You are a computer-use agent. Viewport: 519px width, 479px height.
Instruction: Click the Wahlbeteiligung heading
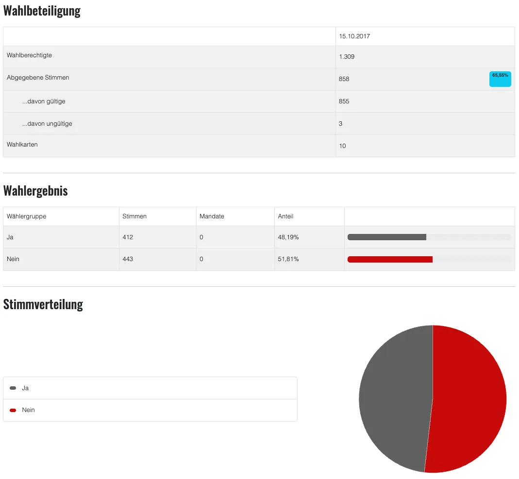[x=42, y=11]
